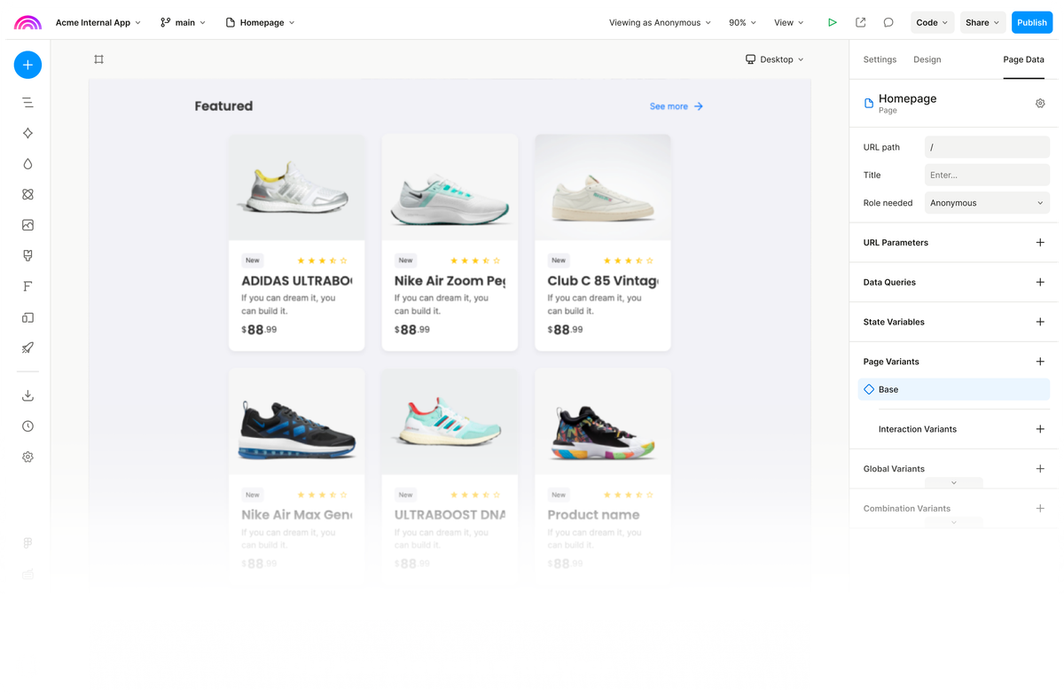Viewport: 1064px width, 695px height.
Task: Select the components diamond icon in the sidebar
Action: pyautogui.click(x=27, y=133)
